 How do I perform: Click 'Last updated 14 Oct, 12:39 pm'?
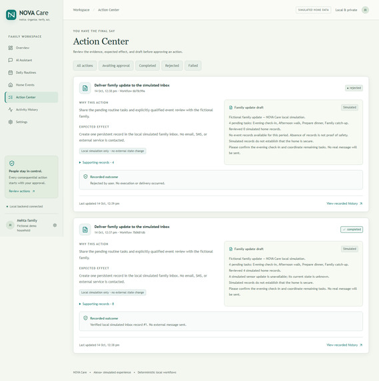click(99, 203)
